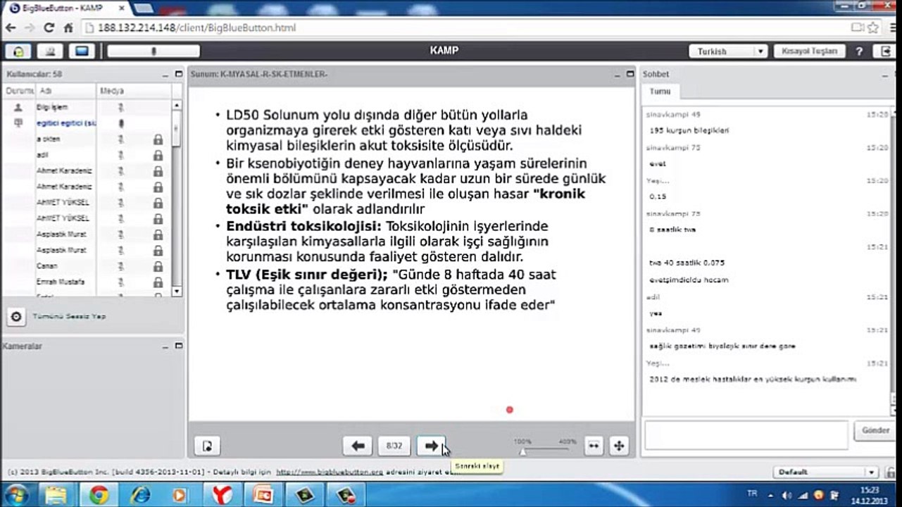Click down arrow of users list scrollbar
This screenshot has width=902, height=507.
[x=177, y=291]
